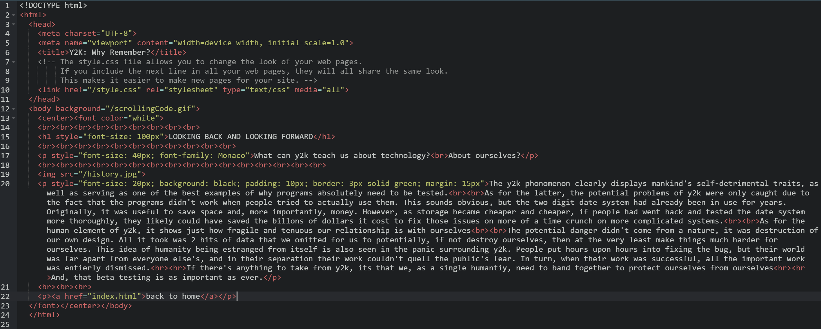Click the "Y2K: Why Remember?" title text

(109, 52)
